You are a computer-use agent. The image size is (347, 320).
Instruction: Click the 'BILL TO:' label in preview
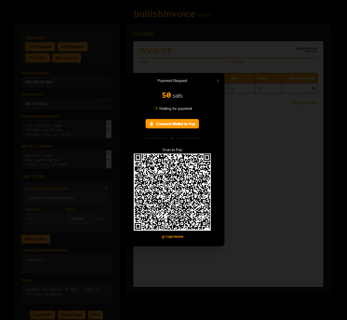pos(238,62)
